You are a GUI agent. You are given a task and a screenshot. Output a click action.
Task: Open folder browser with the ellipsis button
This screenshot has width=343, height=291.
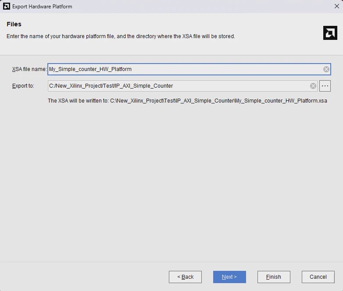coord(325,86)
